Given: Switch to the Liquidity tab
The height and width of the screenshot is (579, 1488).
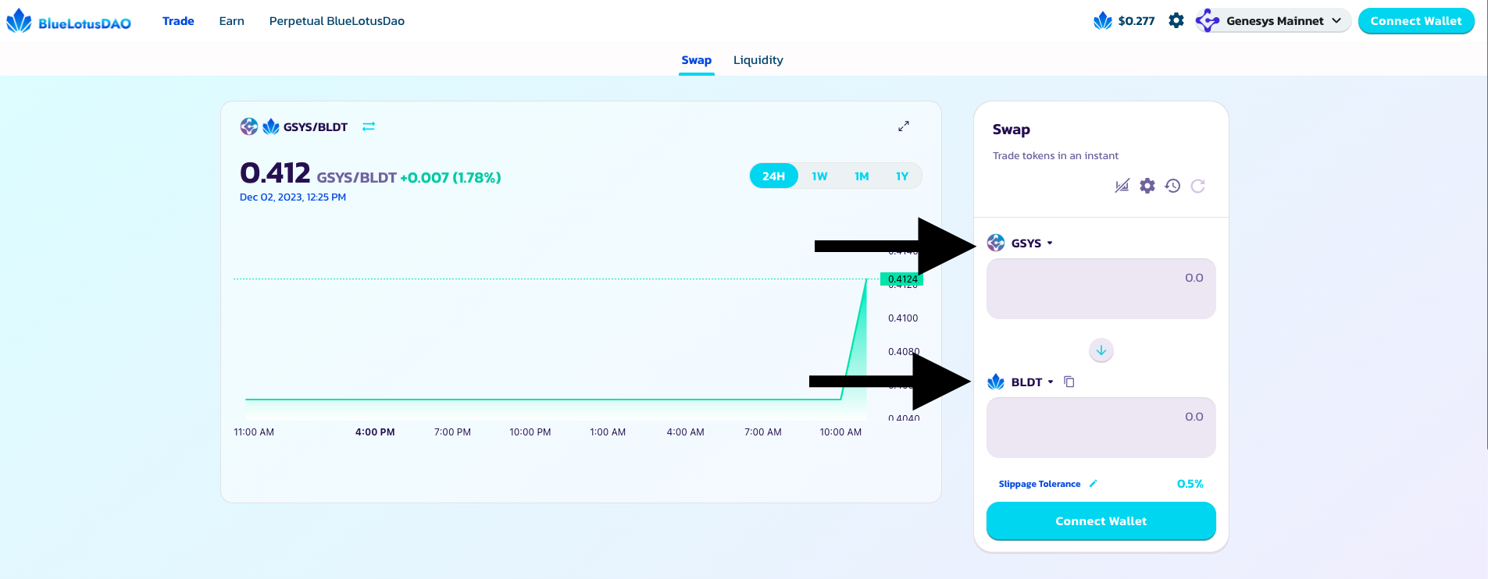Looking at the screenshot, I should (758, 60).
